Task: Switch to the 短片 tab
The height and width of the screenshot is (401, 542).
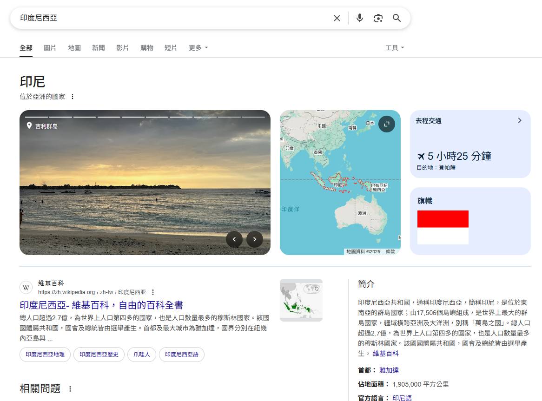Action: tap(171, 48)
